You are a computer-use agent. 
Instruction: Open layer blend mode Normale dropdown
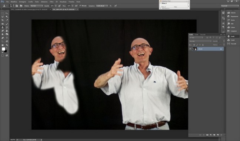[x=200, y=41]
